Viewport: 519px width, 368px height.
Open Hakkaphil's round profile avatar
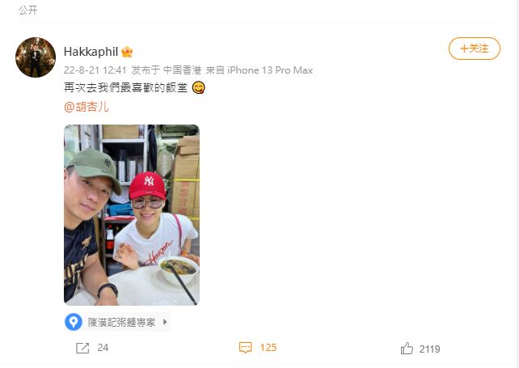coord(36,57)
